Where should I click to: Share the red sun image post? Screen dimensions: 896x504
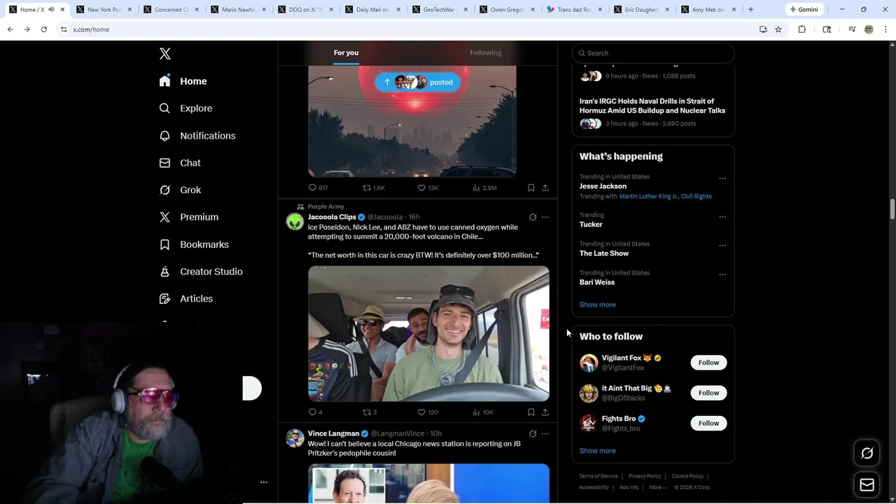(545, 188)
